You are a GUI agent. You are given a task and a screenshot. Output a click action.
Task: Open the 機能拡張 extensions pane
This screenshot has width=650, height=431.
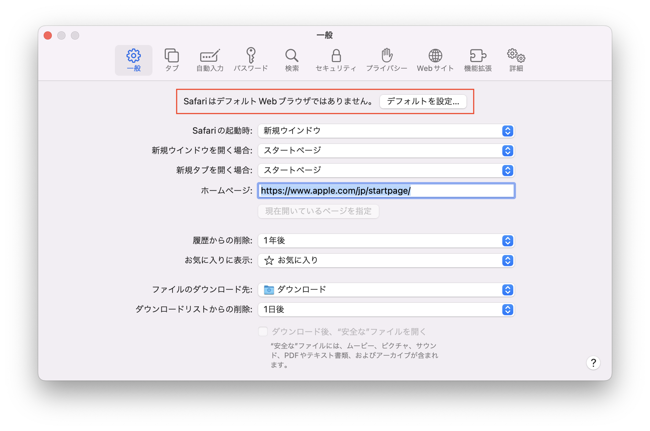point(478,60)
